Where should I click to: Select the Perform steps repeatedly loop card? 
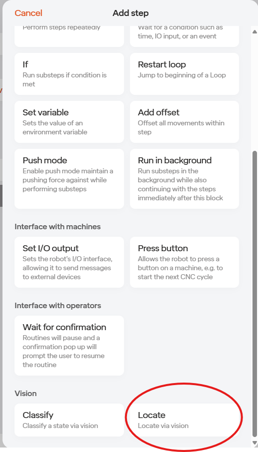tap(69, 36)
